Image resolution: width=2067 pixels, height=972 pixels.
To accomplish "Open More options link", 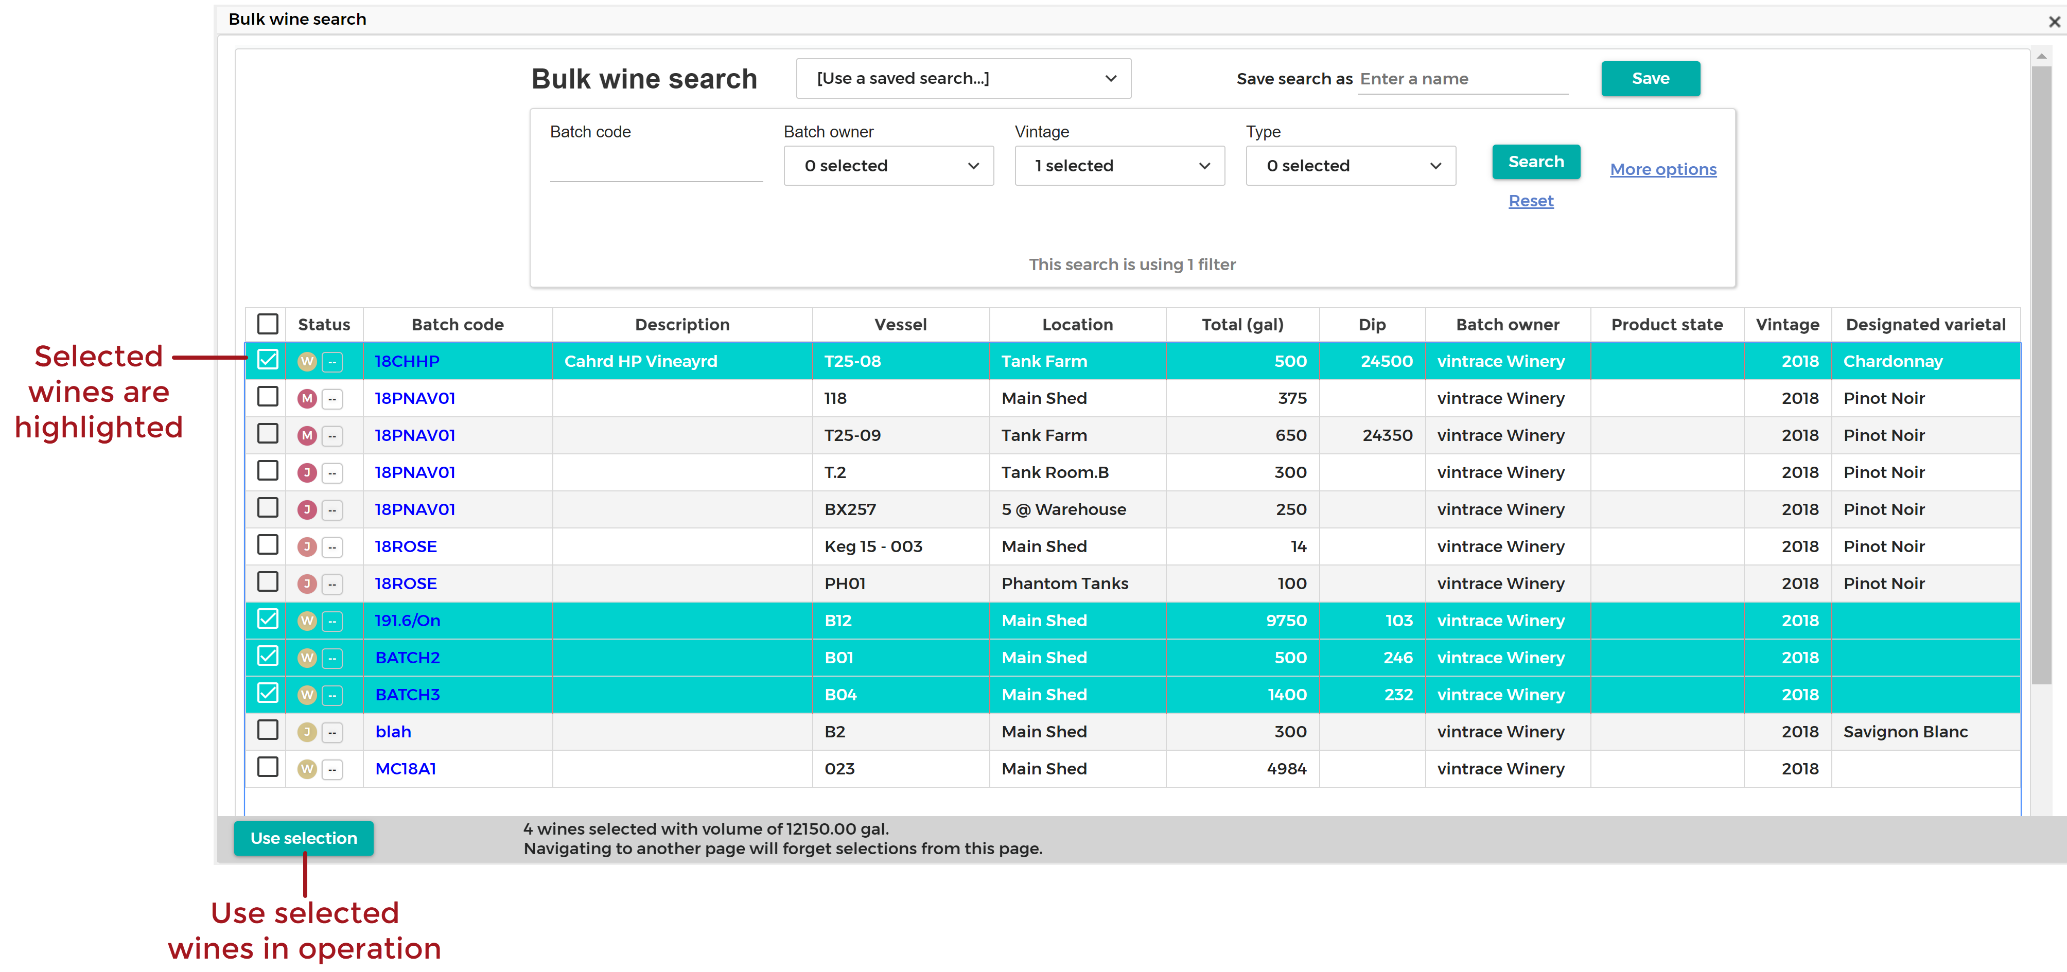I will 1662,169.
